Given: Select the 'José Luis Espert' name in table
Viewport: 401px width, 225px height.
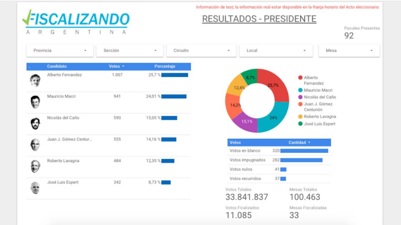Looking at the screenshot, I should 63,182.
